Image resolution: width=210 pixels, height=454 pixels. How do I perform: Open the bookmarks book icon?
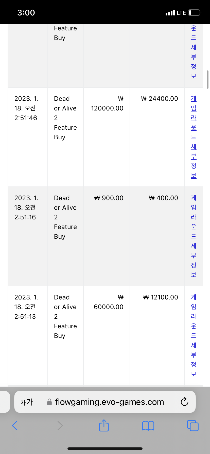click(x=148, y=426)
